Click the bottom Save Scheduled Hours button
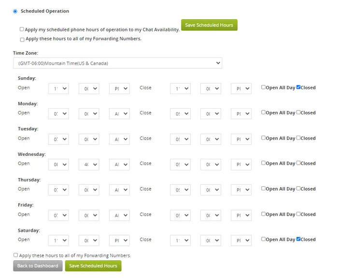Viewport: 338px width, 278px height. 93,266
